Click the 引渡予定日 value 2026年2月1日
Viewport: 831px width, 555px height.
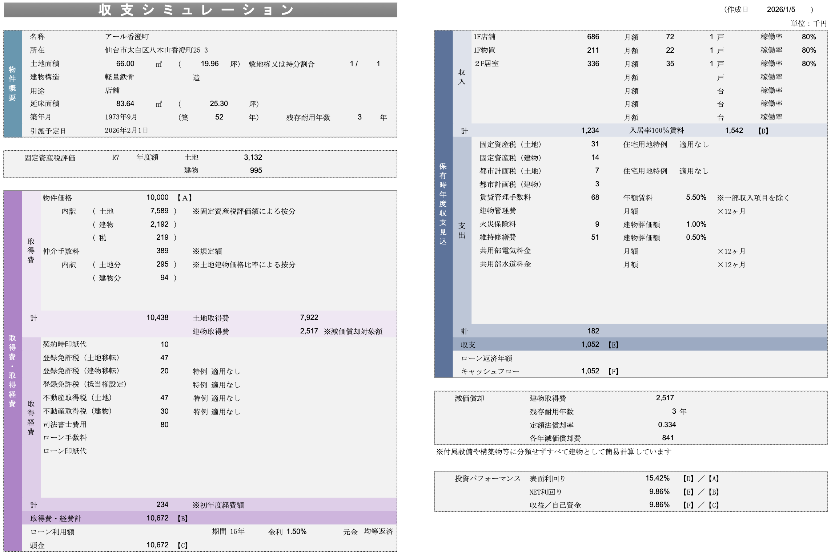127,130
